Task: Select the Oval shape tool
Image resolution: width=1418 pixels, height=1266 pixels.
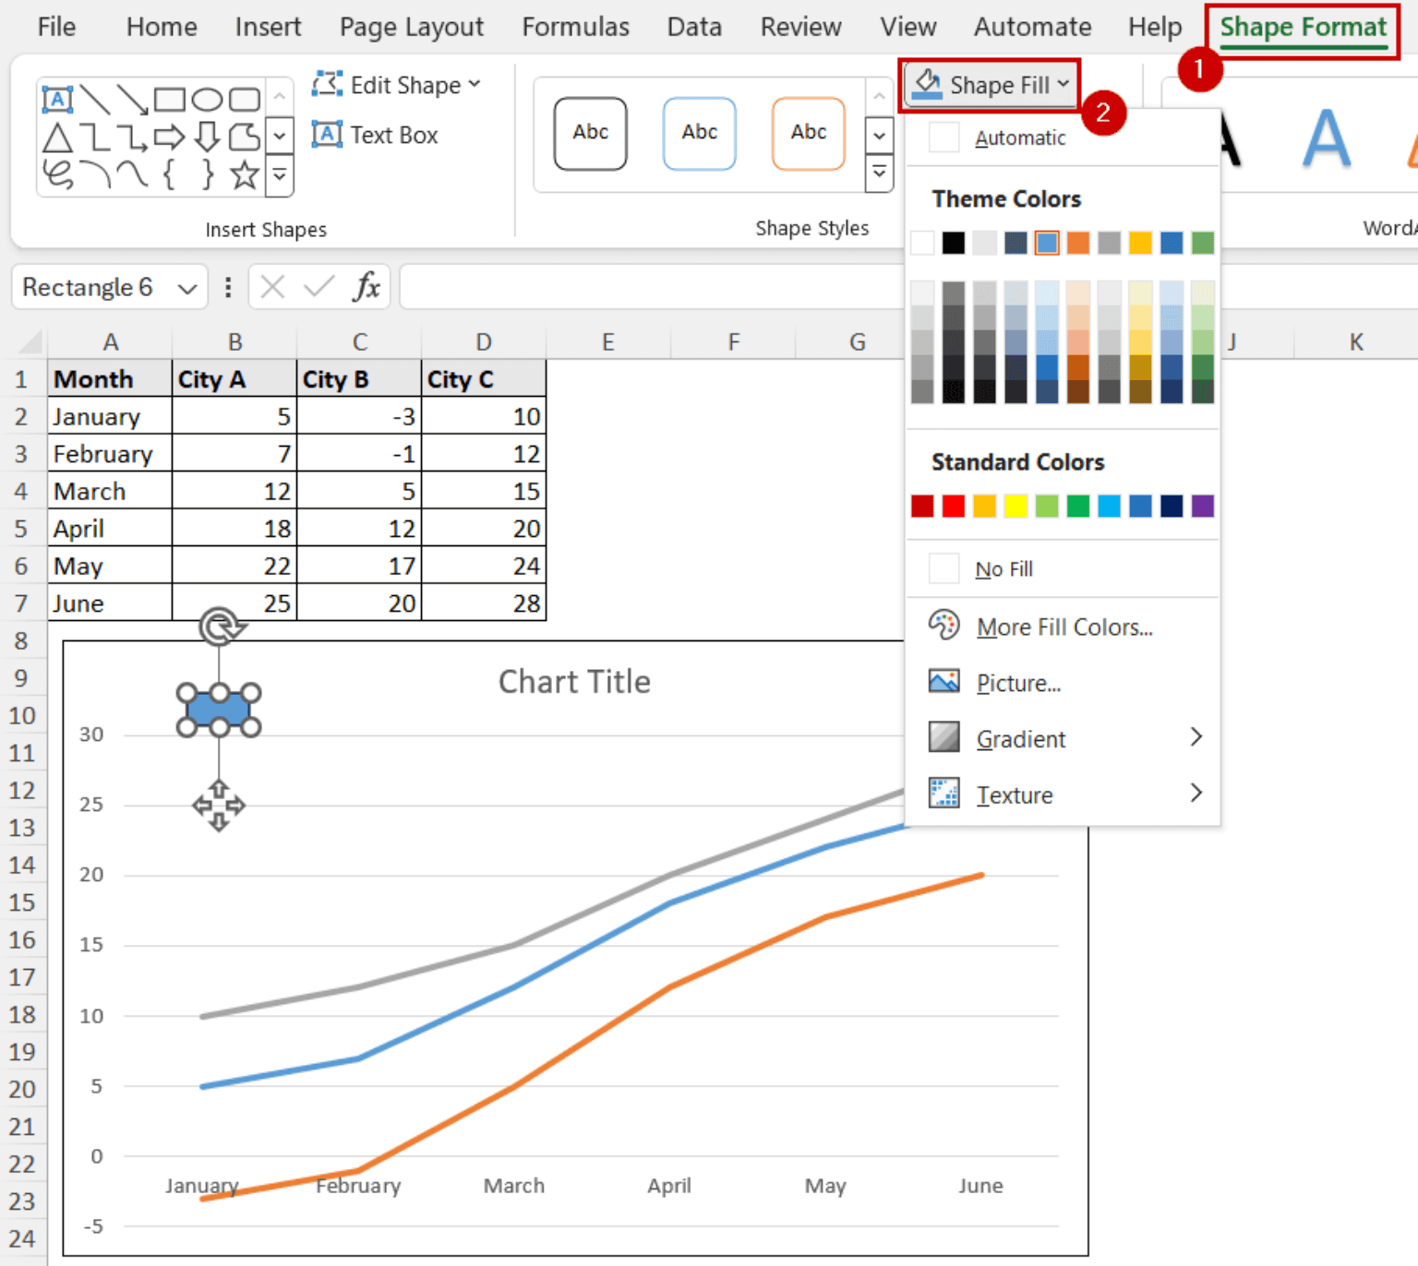Action: tap(207, 99)
